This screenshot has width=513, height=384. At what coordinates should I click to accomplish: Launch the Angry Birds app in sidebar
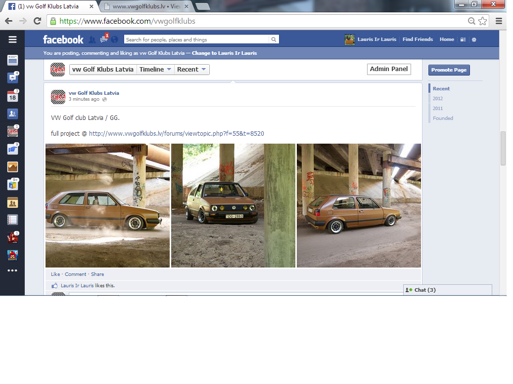point(12,255)
